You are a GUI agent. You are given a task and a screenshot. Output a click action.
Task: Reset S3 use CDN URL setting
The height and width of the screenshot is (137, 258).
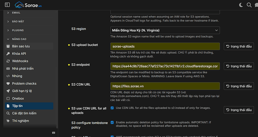click(239, 110)
